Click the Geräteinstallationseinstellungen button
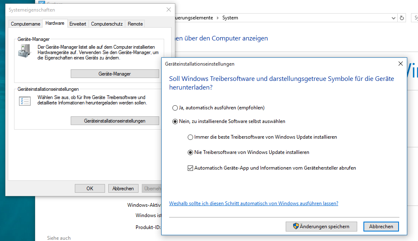The image size is (418, 241). (115, 121)
